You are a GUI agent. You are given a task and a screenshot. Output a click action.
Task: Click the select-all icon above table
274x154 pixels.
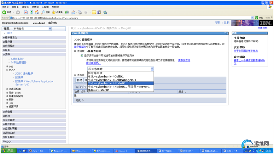coord(77,87)
